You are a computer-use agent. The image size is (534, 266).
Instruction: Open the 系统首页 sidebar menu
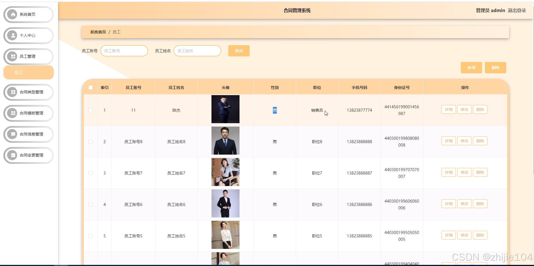coord(29,15)
